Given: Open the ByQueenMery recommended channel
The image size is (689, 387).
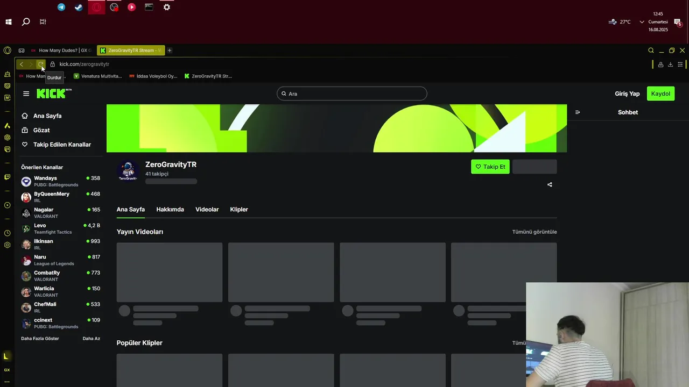Looking at the screenshot, I should tap(60, 197).
